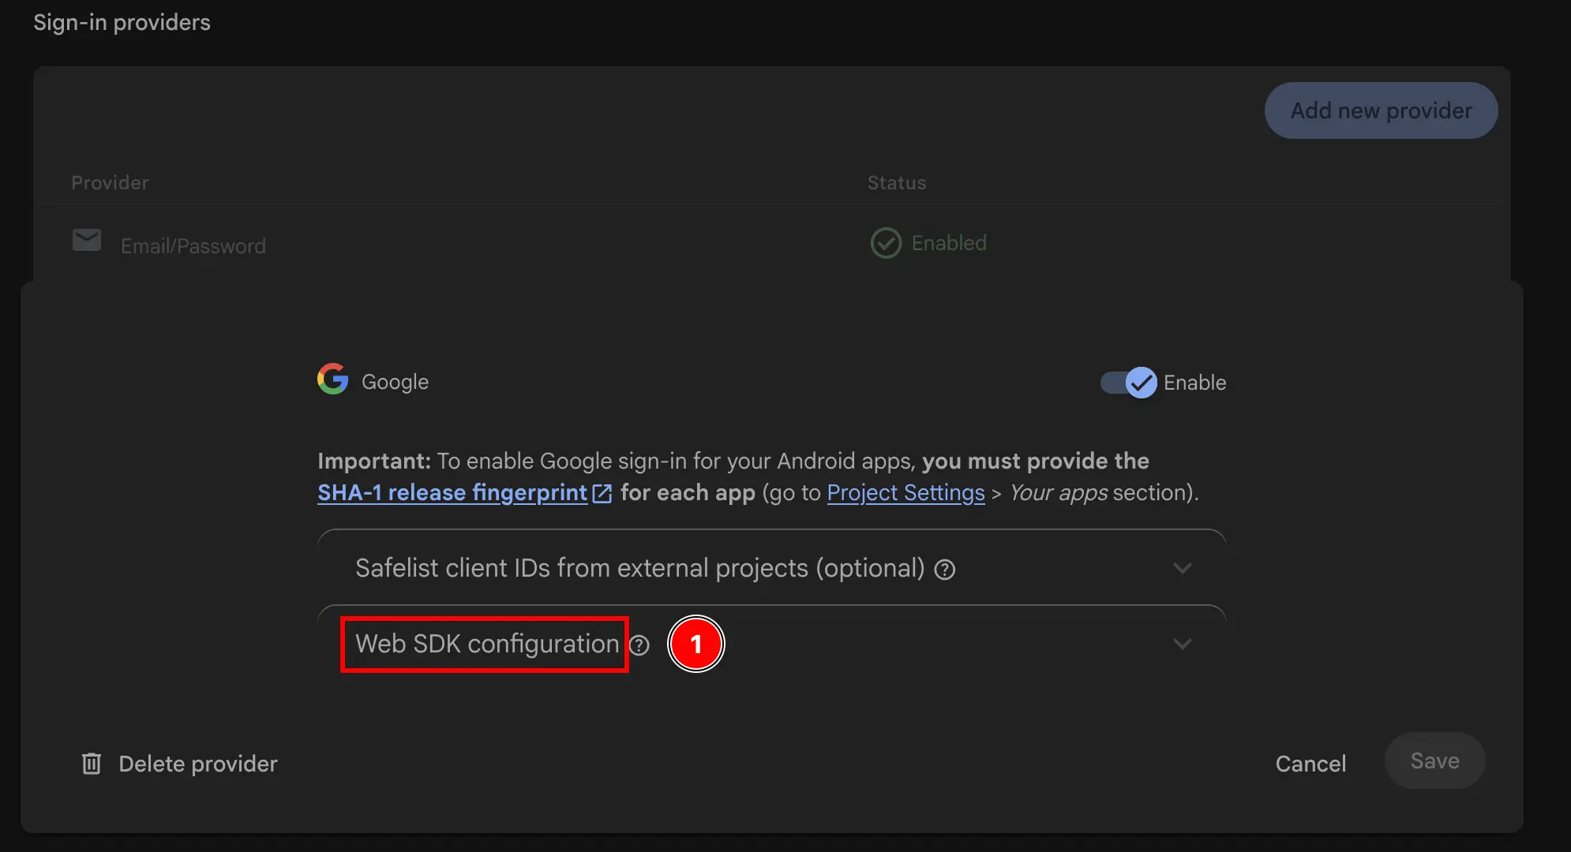
Task: Select the Email/Password provider row
Action: pos(193,245)
